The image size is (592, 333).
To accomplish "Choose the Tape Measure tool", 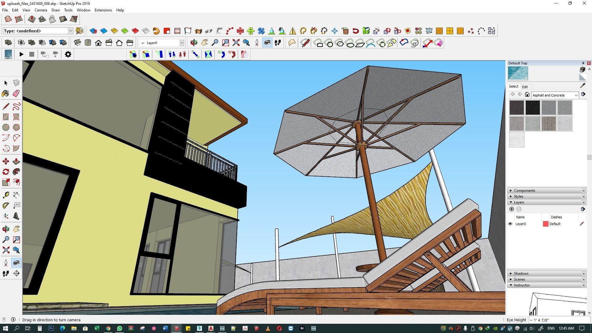I will (6, 195).
